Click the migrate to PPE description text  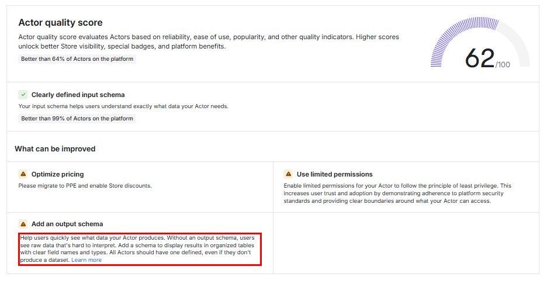point(85,186)
